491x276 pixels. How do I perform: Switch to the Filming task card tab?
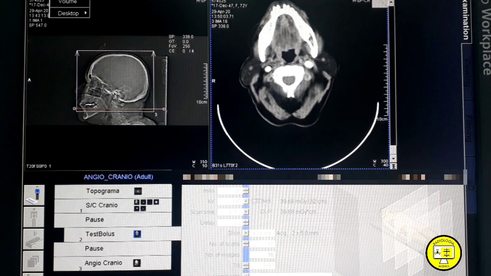pyautogui.click(x=469, y=128)
